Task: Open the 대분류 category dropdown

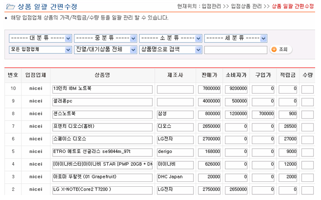Action: 41,38
